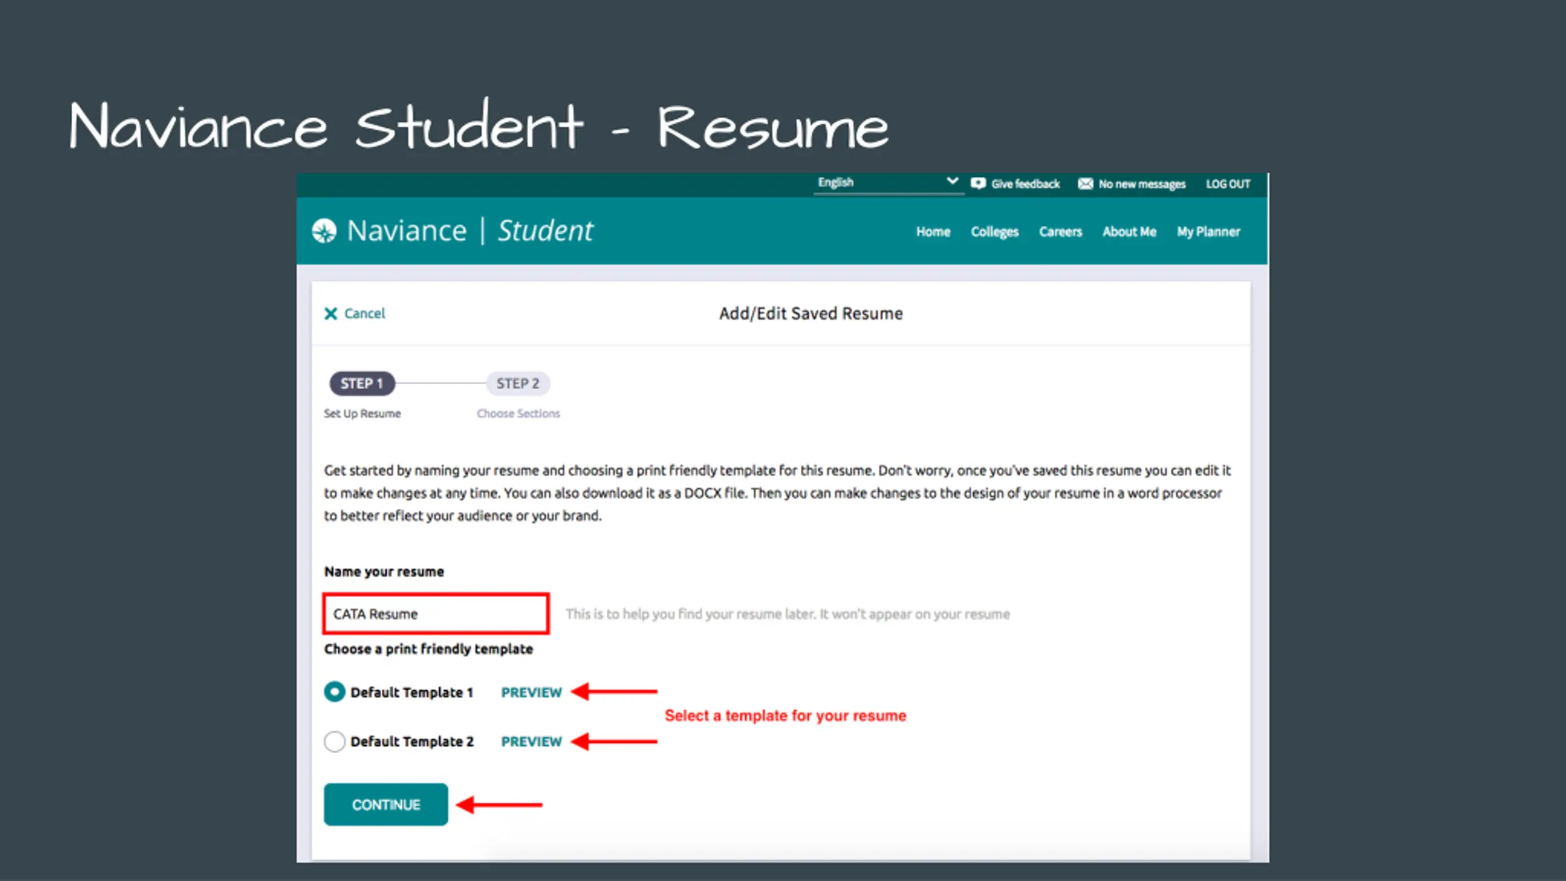Viewport: 1566px width, 881px height.
Task: Open the Colleges menu
Action: [995, 232]
